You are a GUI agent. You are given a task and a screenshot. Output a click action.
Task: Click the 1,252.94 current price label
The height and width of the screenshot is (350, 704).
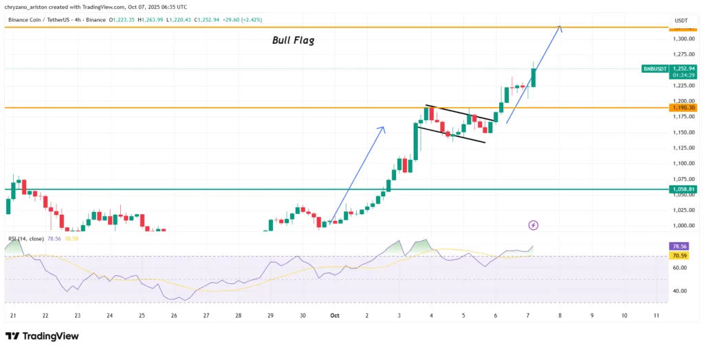coord(684,69)
